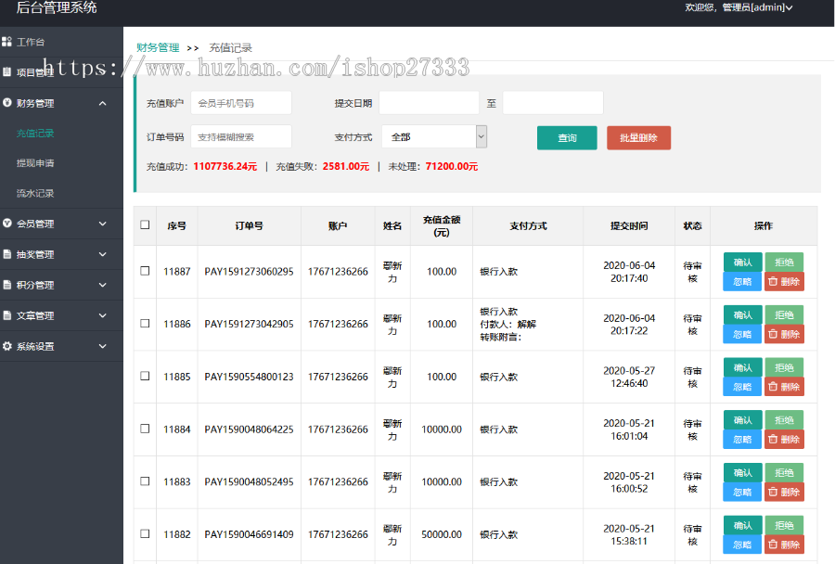Toggle the select-all checkbox in table header

coord(145,224)
